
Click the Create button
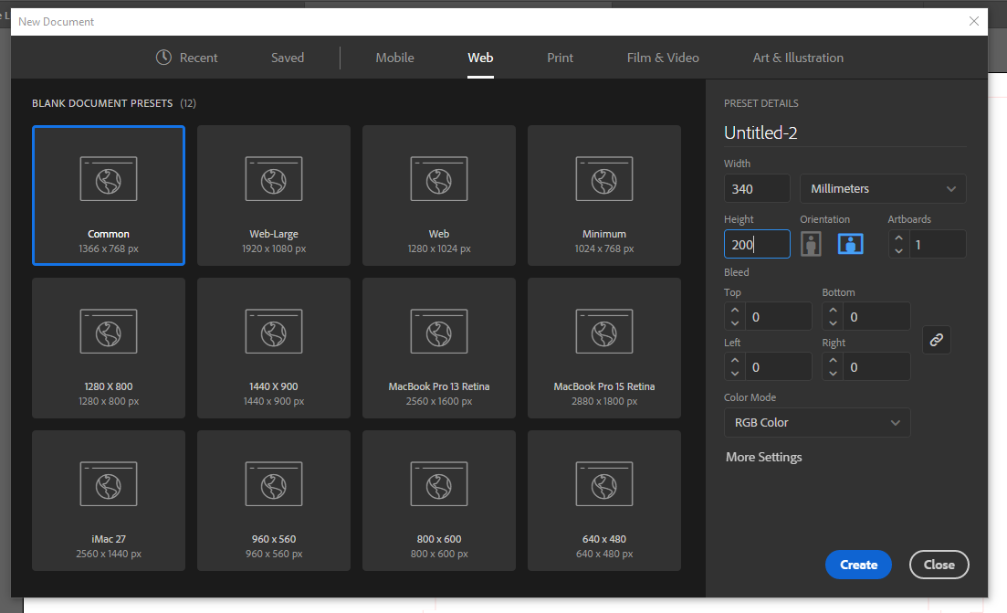click(x=858, y=565)
